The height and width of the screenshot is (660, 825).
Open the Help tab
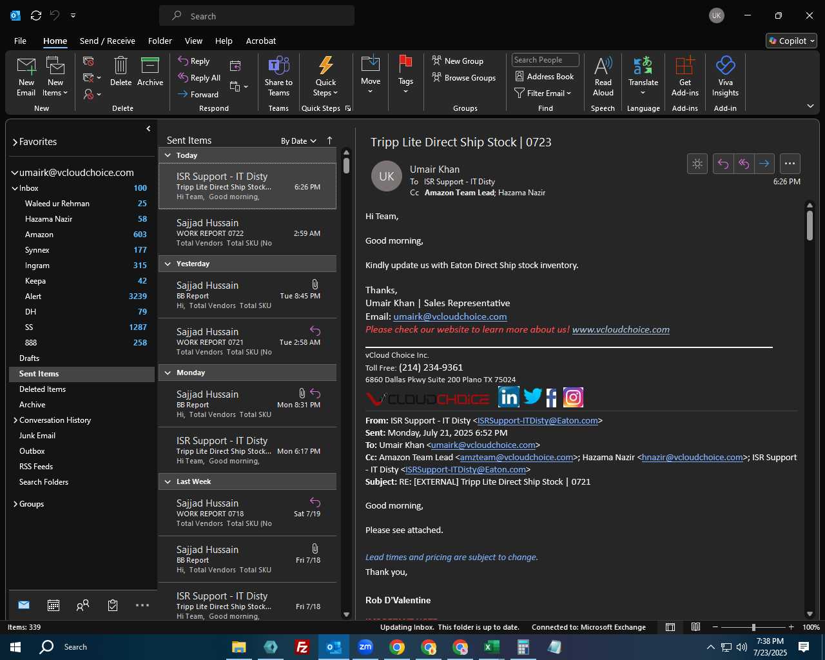(x=224, y=41)
